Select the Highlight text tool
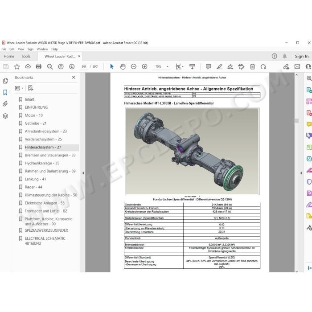The height and width of the screenshot is (312, 312). pyautogui.click(x=219, y=66)
